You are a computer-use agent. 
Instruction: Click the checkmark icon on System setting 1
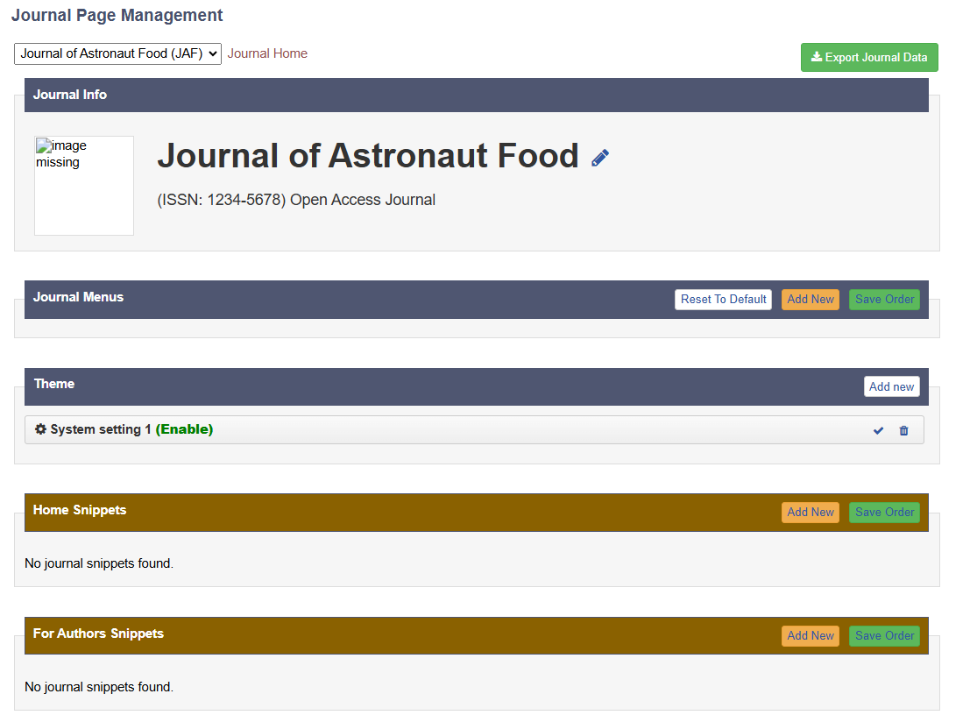click(879, 430)
